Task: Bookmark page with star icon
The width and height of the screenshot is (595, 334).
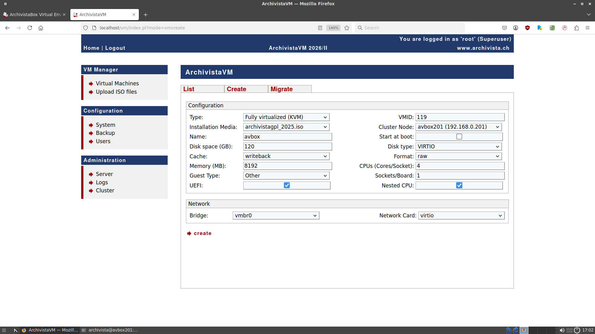Action: pyautogui.click(x=347, y=28)
